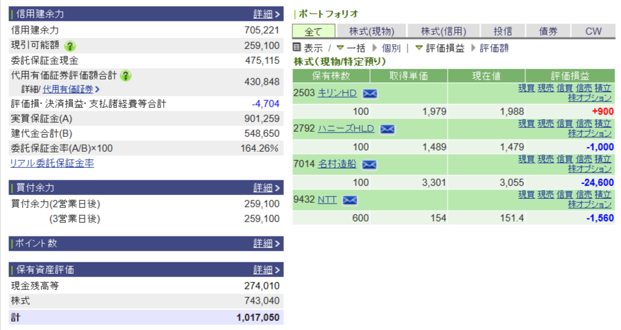Click the +900 gain value
The image size is (621, 330).
click(603, 112)
